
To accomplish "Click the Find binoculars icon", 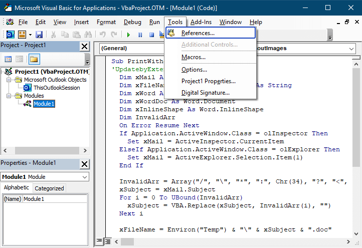I will coord(88,35).
